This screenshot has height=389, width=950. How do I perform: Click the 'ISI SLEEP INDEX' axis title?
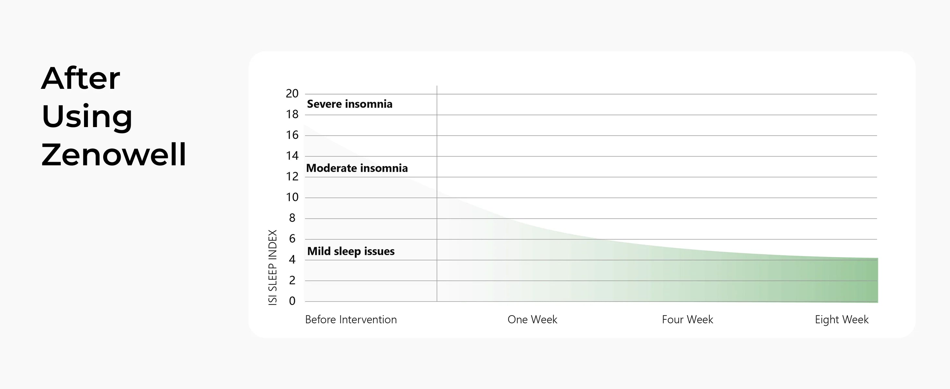pos(273,268)
